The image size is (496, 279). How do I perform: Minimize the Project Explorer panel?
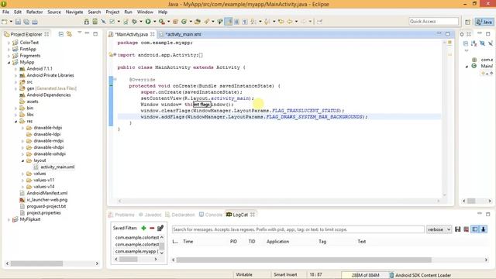pyautogui.click(x=87, y=33)
